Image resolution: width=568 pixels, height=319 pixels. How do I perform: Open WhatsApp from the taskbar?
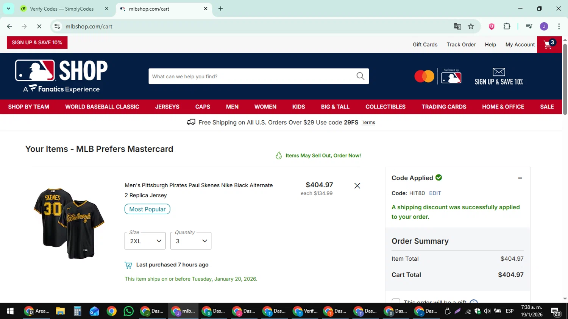(x=129, y=311)
